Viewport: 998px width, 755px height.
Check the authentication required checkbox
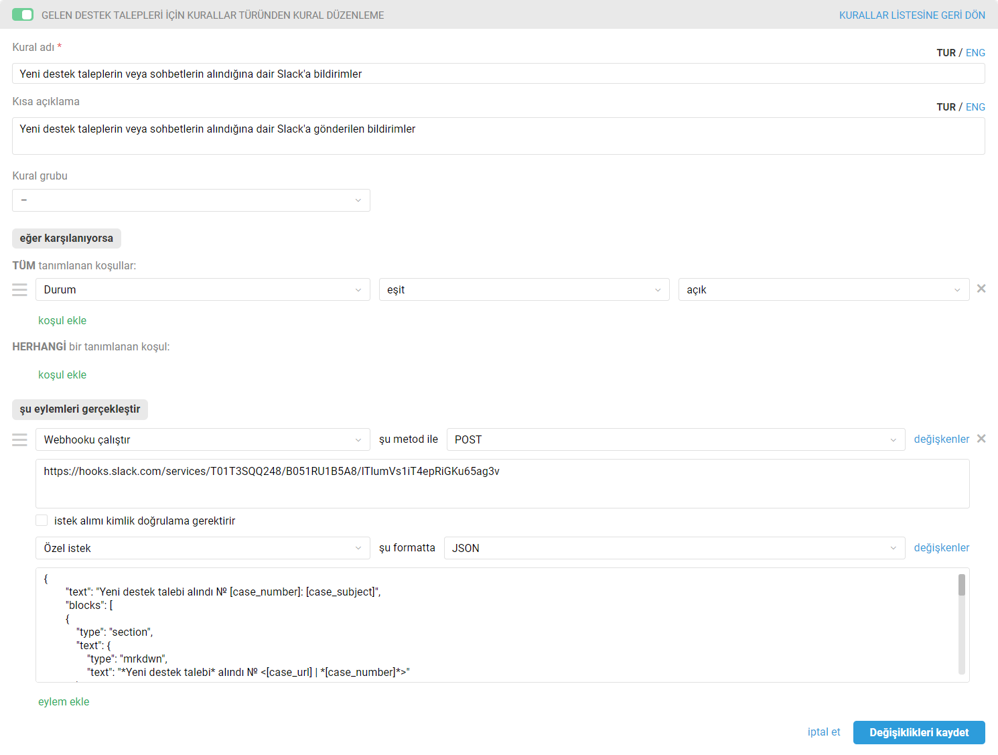[42, 521]
